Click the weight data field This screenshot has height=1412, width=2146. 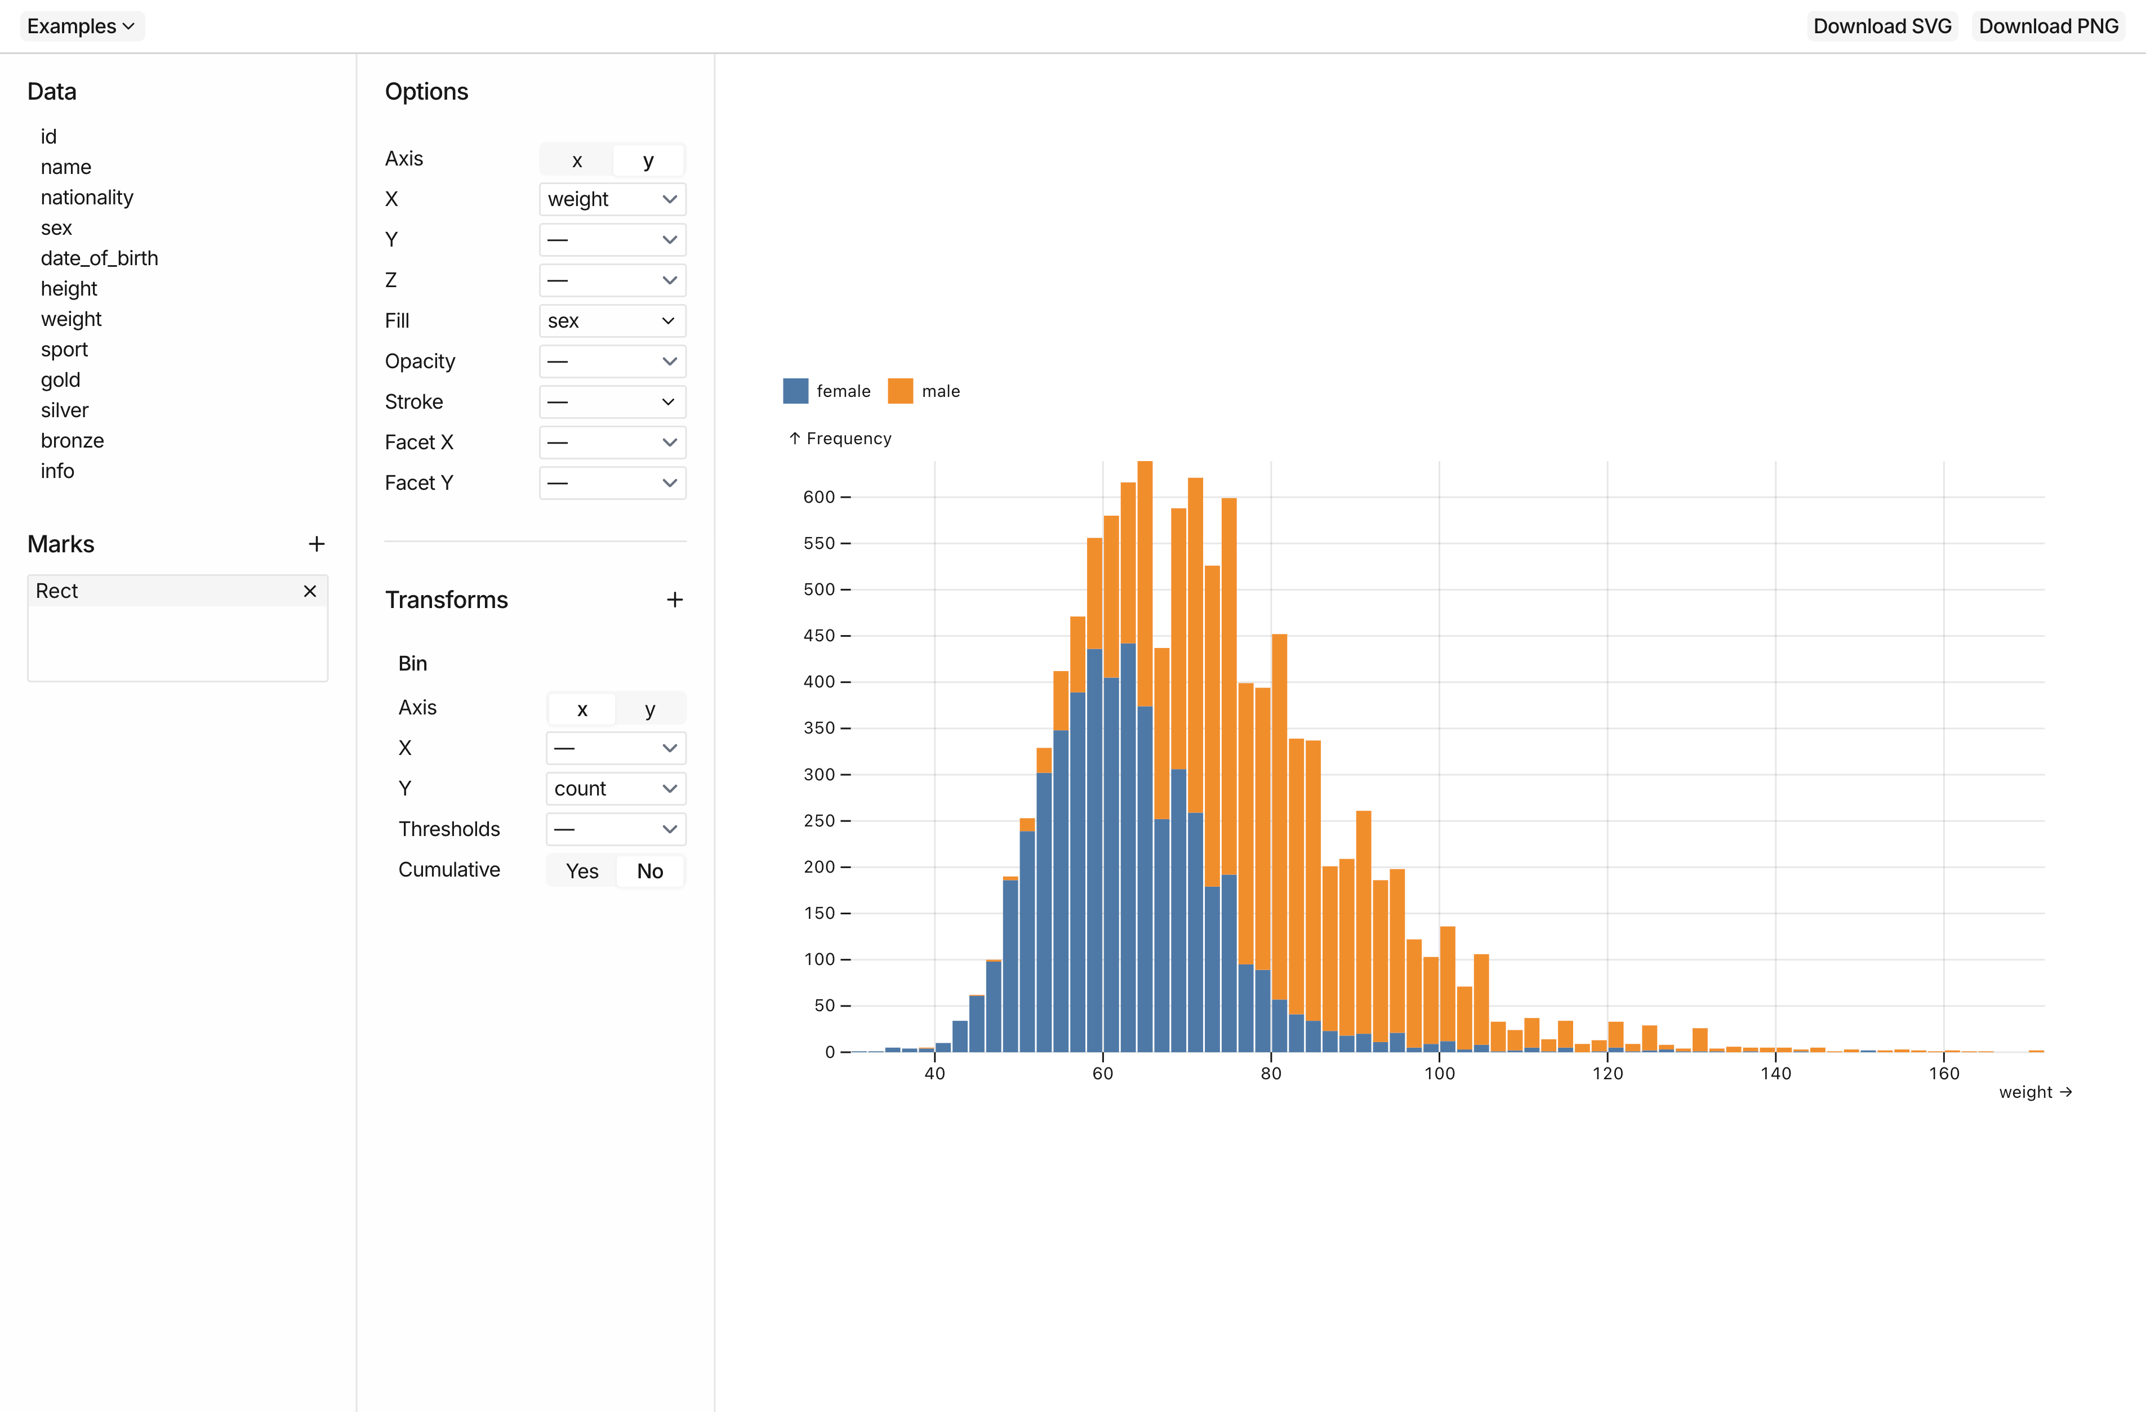71,319
